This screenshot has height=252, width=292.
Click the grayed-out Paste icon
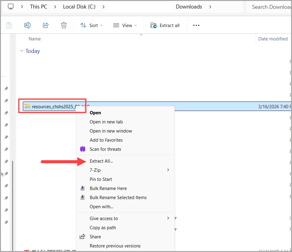[x=9, y=25]
